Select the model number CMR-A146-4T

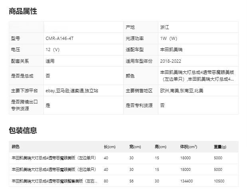pos(59,38)
